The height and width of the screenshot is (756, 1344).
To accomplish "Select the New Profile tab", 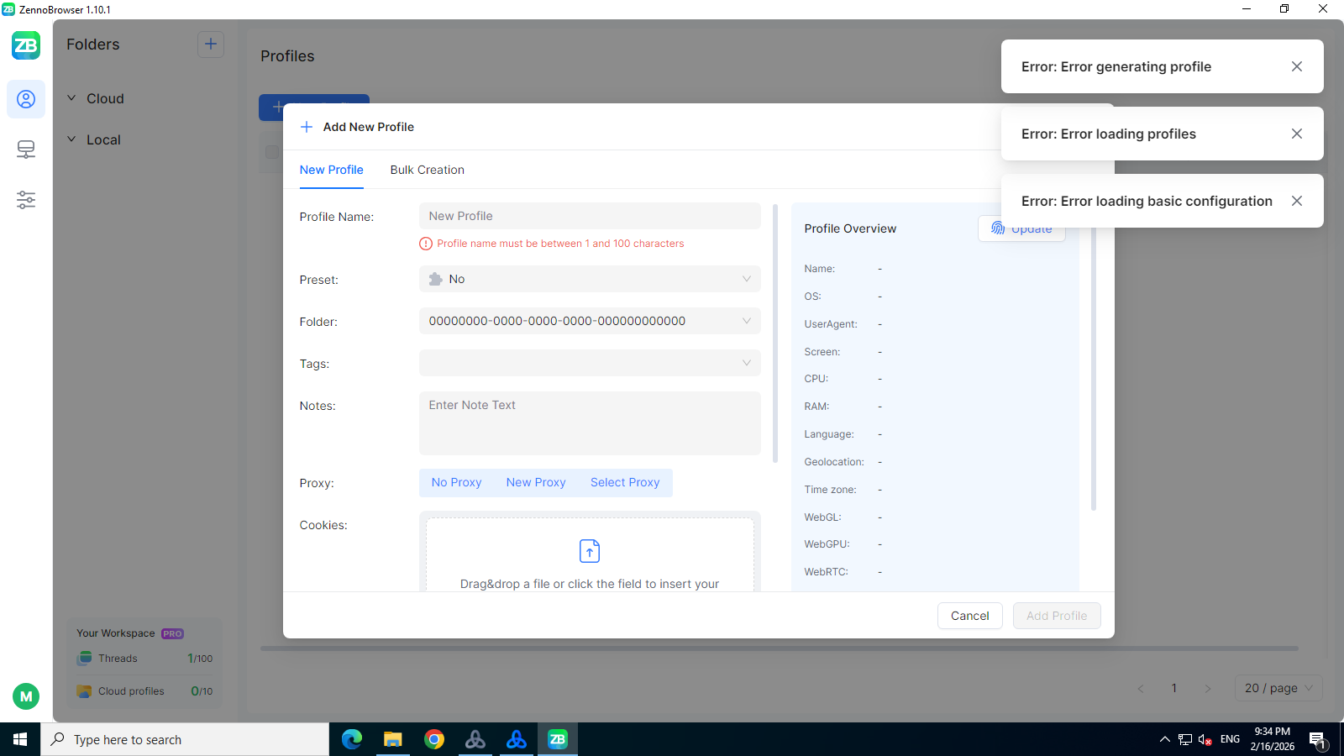I will pos(331,170).
